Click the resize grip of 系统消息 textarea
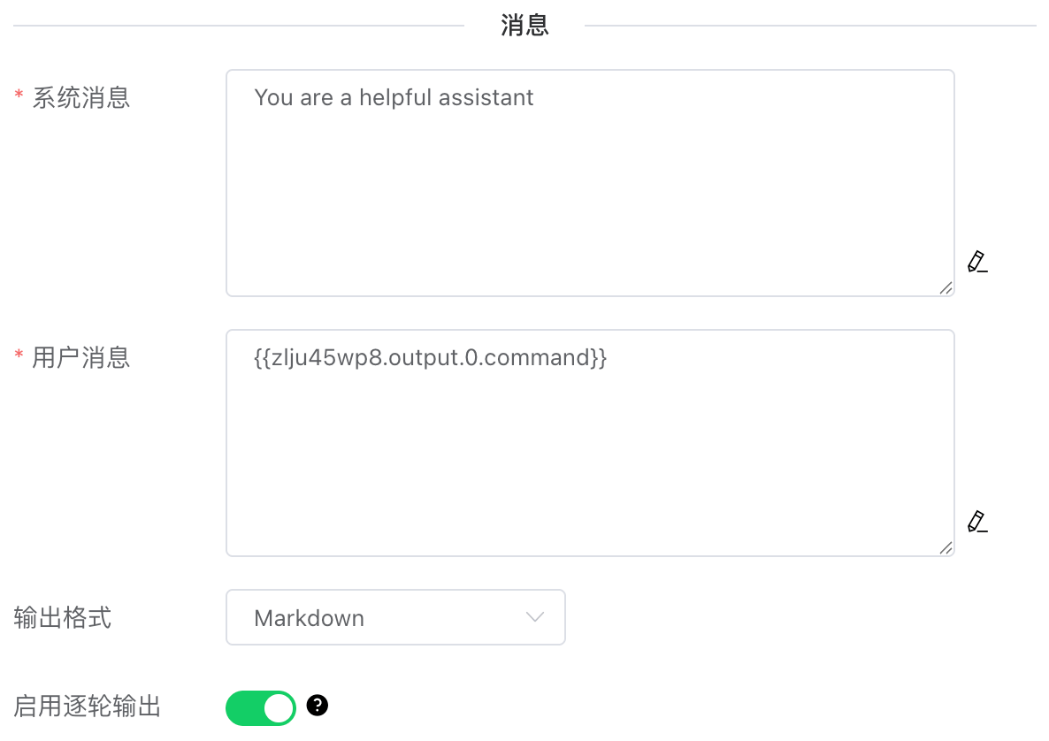 tap(946, 287)
